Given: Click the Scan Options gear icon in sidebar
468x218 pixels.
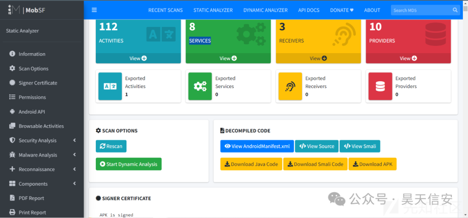Looking at the screenshot, I should 12,68.
